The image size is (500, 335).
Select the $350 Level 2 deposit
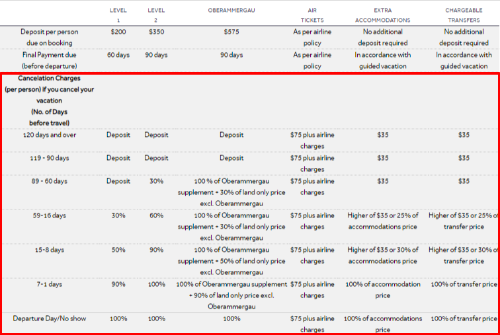(x=156, y=32)
